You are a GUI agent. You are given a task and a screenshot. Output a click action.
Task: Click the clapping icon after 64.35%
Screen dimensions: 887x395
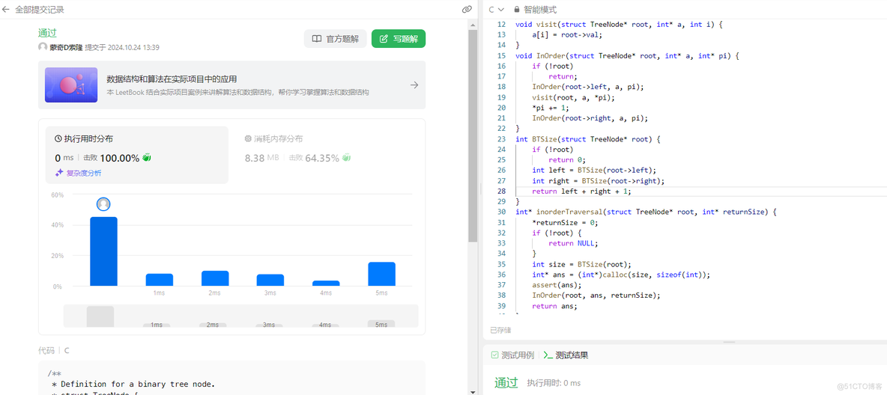coord(346,158)
